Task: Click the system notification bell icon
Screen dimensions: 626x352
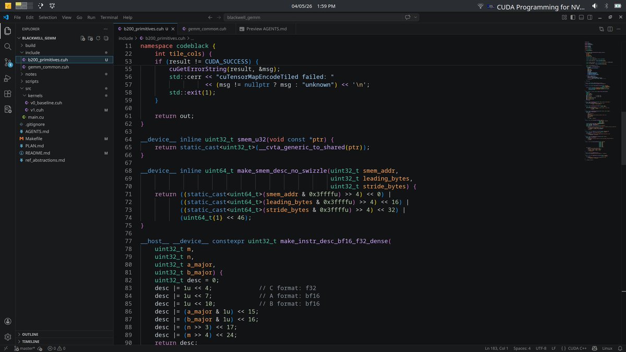Action: coord(52,6)
